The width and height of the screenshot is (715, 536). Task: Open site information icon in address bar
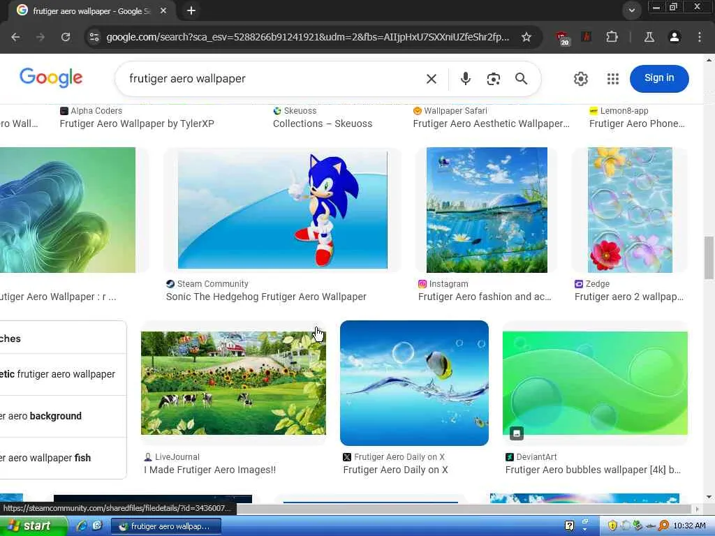click(x=94, y=37)
